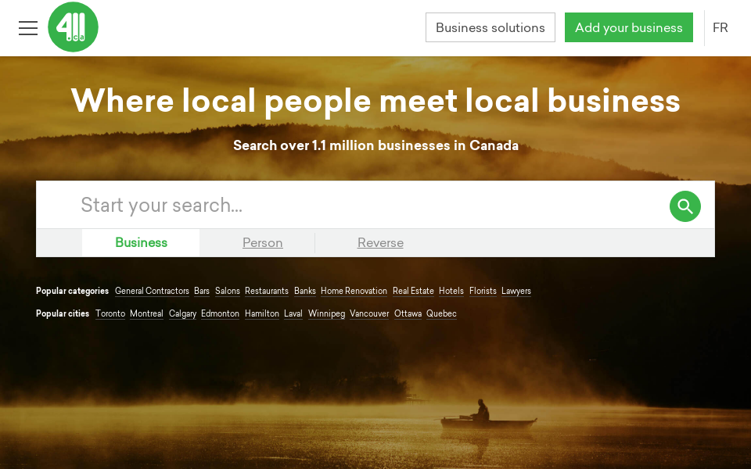Choose Toronto from popular cities
Screen dimensions: 751x469
tap(110, 313)
